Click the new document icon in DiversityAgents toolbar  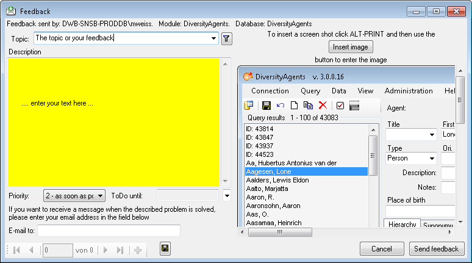294,106
